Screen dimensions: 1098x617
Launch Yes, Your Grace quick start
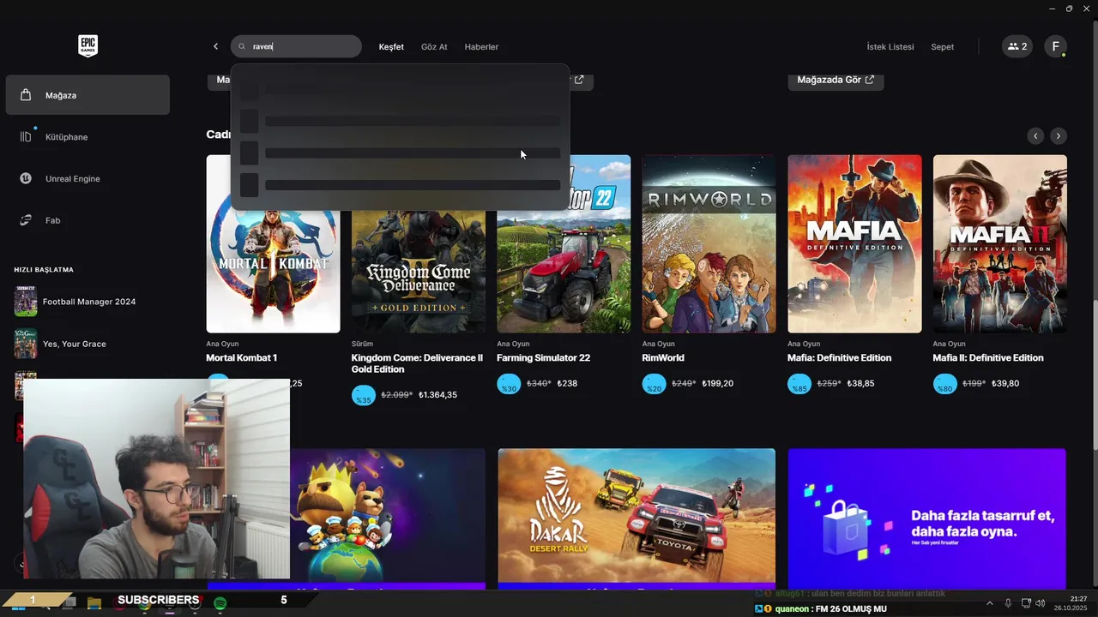[87, 344]
